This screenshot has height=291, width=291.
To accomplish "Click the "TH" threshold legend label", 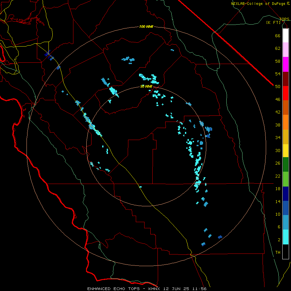I will pyautogui.click(x=278, y=252).
